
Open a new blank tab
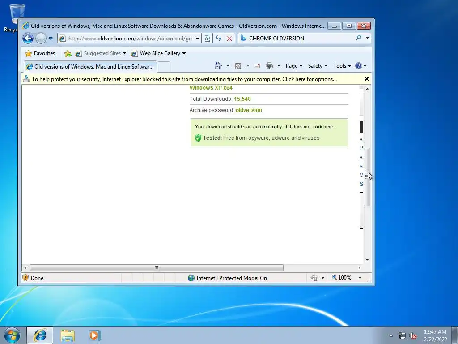click(x=164, y=67)
